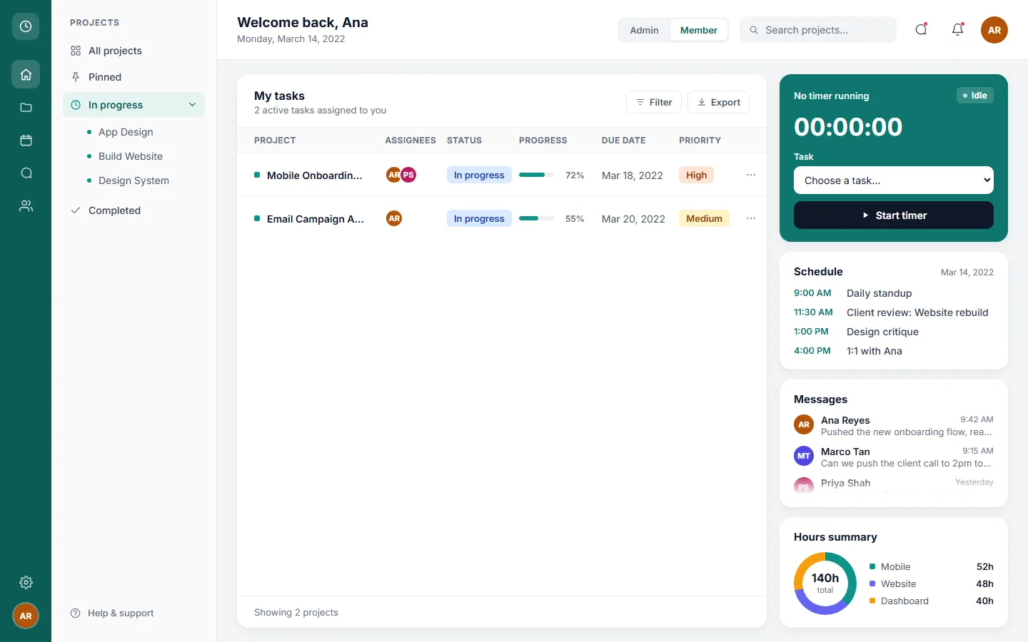Click the PROGRESS column header
1028x642 pixels.
pos(543,141)
